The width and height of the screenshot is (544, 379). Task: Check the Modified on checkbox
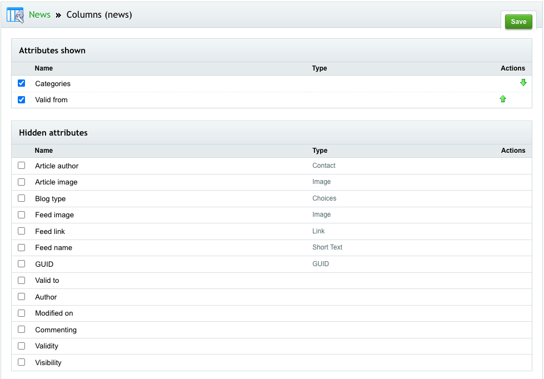point(22,313)
